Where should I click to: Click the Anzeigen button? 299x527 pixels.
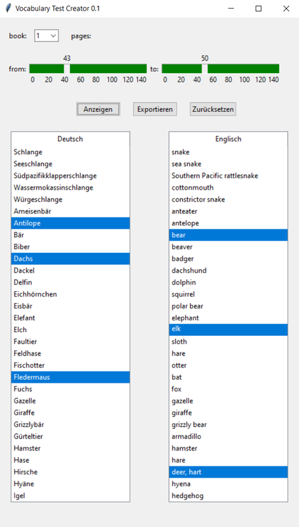98,109
